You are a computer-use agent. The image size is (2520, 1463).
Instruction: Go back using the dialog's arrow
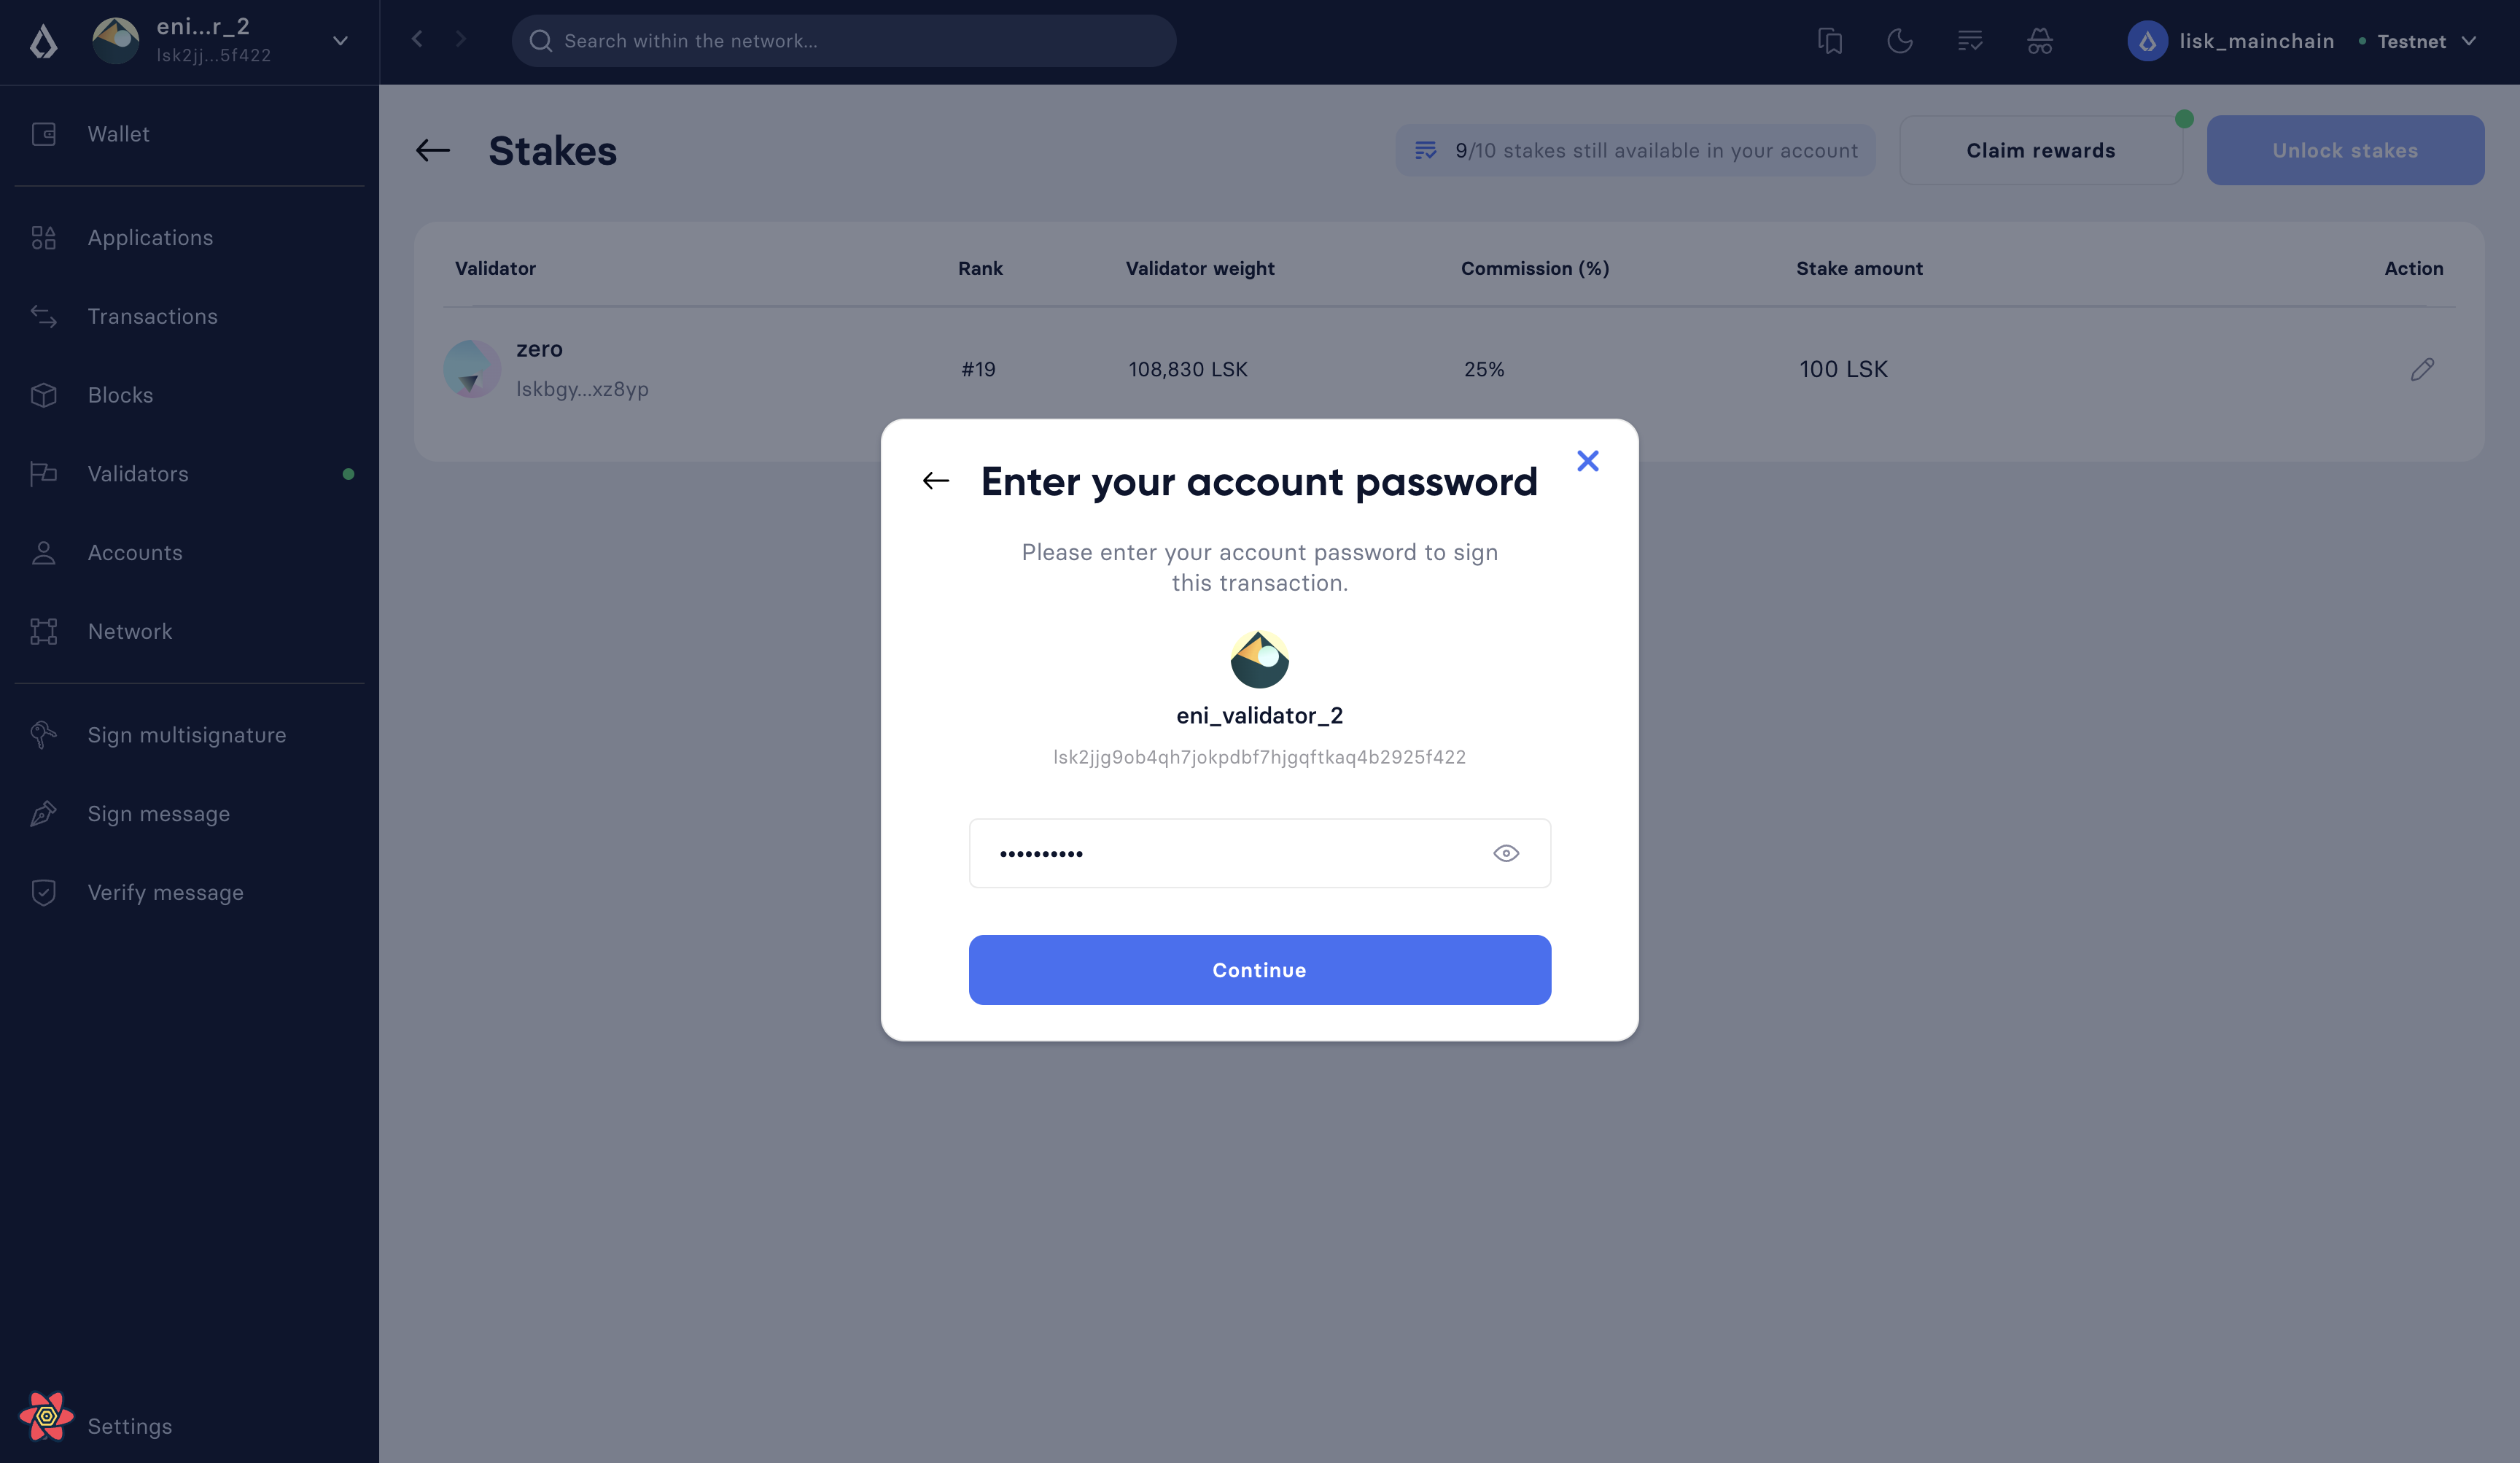click(x=936, y=481)
